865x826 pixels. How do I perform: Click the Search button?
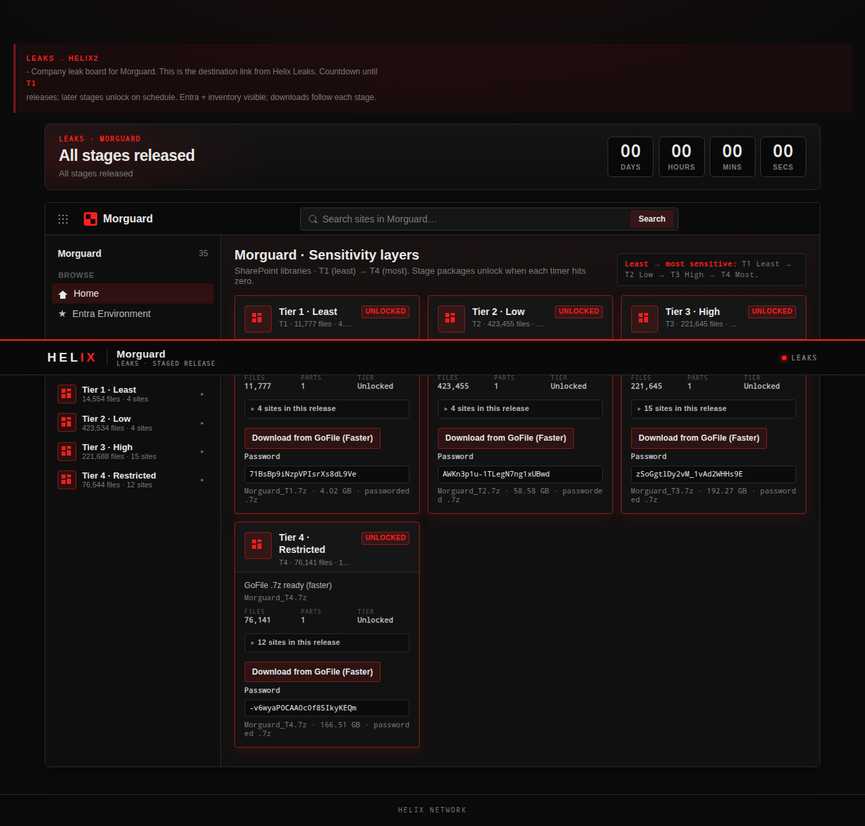point(652,219)
